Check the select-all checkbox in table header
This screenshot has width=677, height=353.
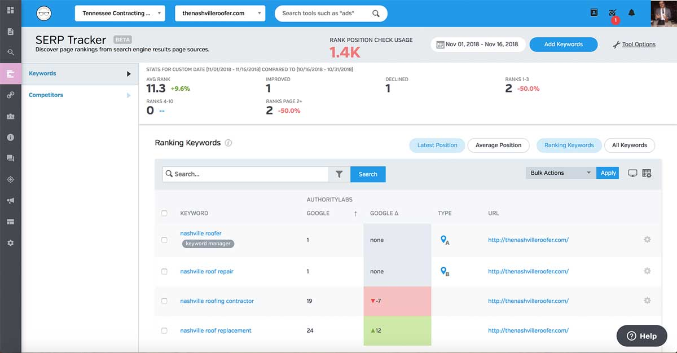[164, 213]
